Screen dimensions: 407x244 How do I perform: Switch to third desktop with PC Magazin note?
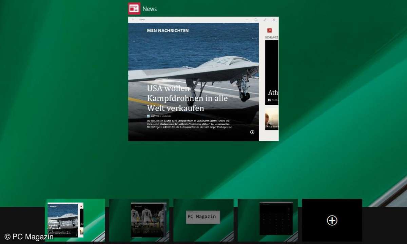point(203,220)
